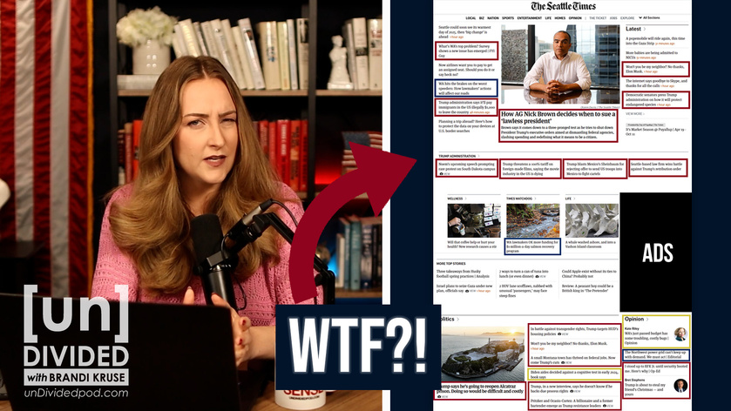731x411 pixels.
Task: Open Trump targets HUD housing policies story
Action: point(574,331)
